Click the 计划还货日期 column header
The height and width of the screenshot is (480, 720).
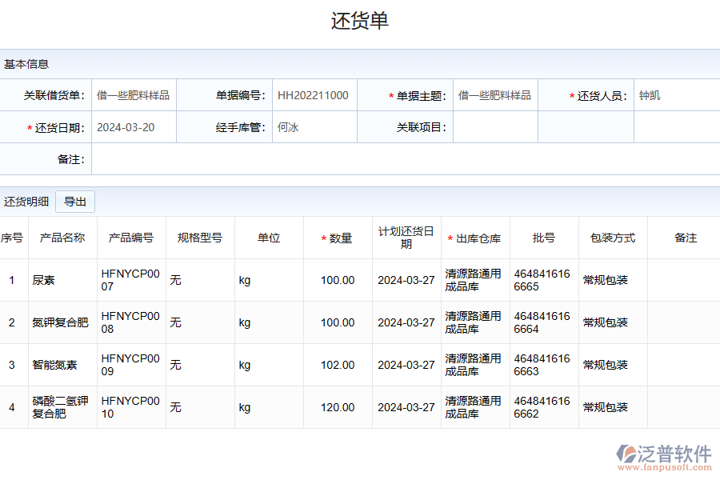pyautogui.click(x=406, y=238)
